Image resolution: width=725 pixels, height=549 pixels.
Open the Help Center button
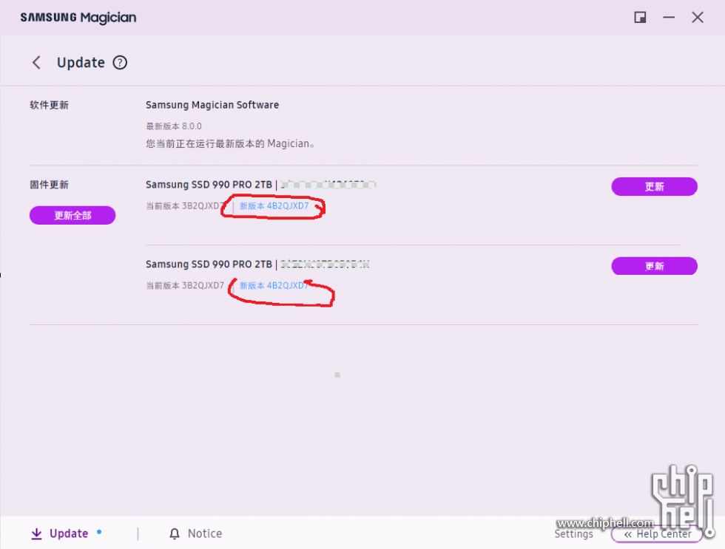657,534
